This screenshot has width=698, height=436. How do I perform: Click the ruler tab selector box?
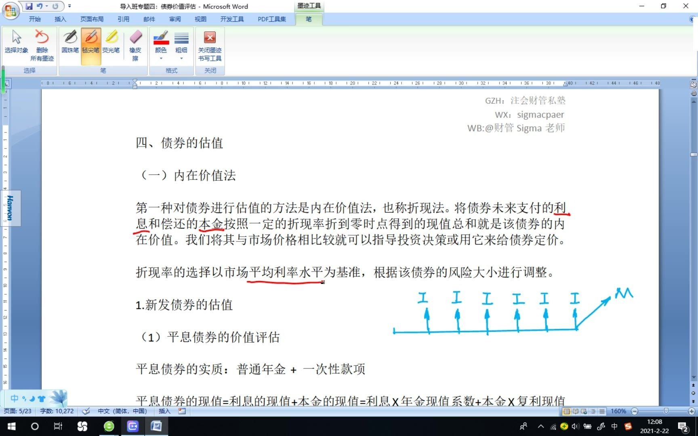pos(7,84)
